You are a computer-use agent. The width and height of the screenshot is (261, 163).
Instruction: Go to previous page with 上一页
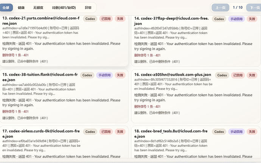(x=221, y=8)
